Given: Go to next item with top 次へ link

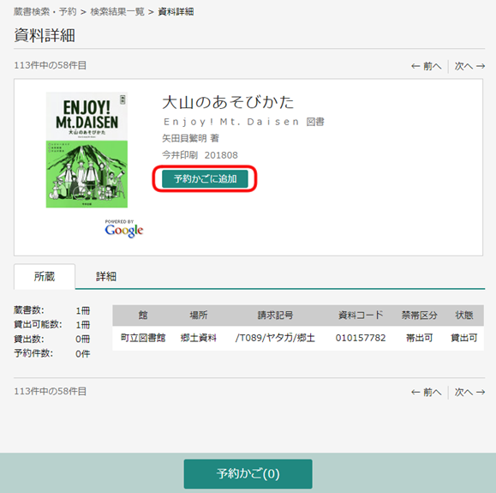Looking at the screenshot, I should tap(469, 66).
